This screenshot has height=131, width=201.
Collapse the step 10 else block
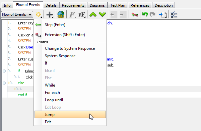[x=4, y=83]
